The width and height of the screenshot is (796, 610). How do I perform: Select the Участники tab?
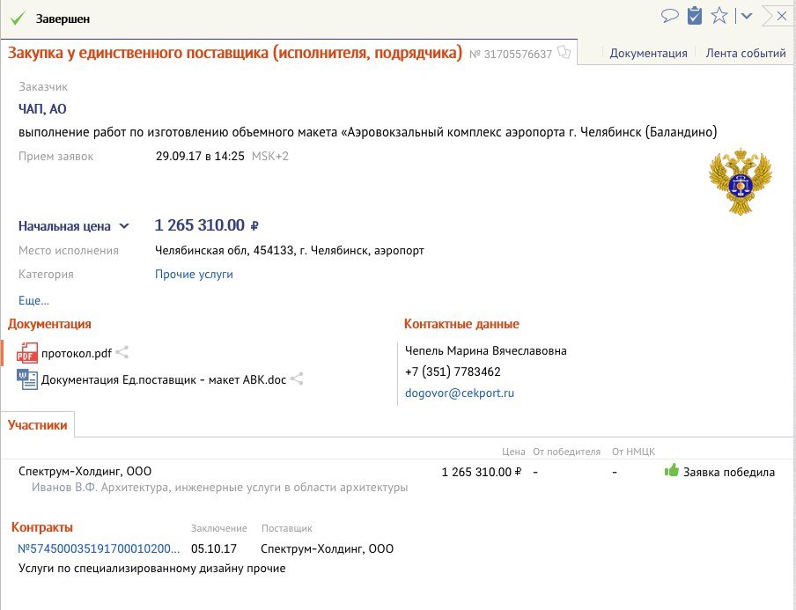tap(38, 425)
